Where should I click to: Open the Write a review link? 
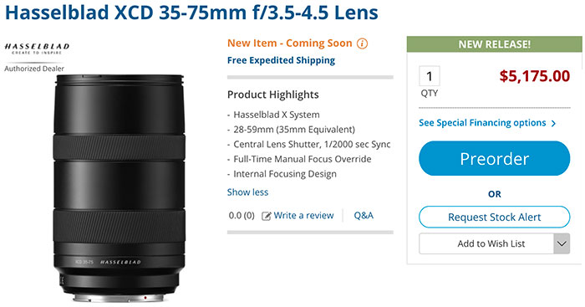(303, 216)
